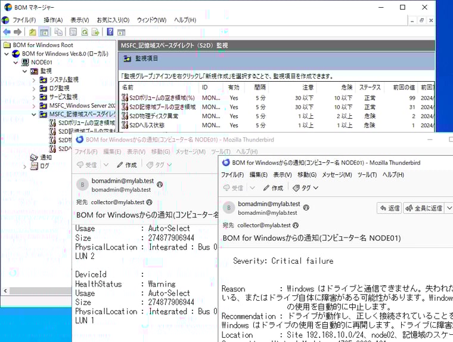Image resolution: width=453 pixels, height=342 pixels.
Task: Expand the ログ tree node
Action: pos(25,167)
